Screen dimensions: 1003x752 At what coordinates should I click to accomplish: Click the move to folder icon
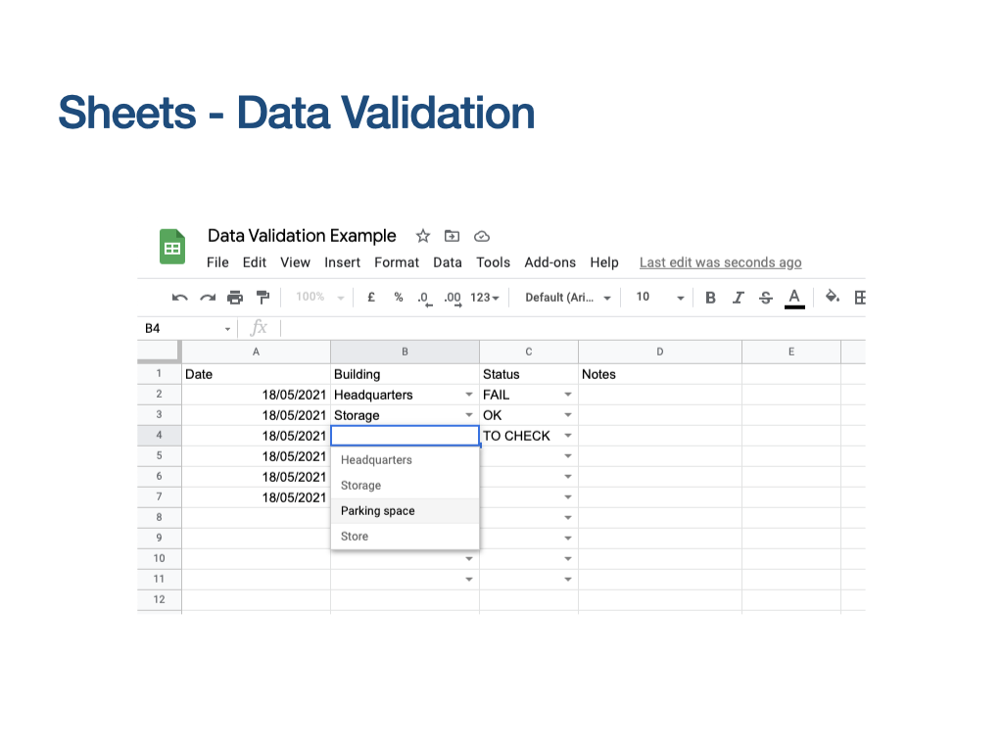[452, 236]
